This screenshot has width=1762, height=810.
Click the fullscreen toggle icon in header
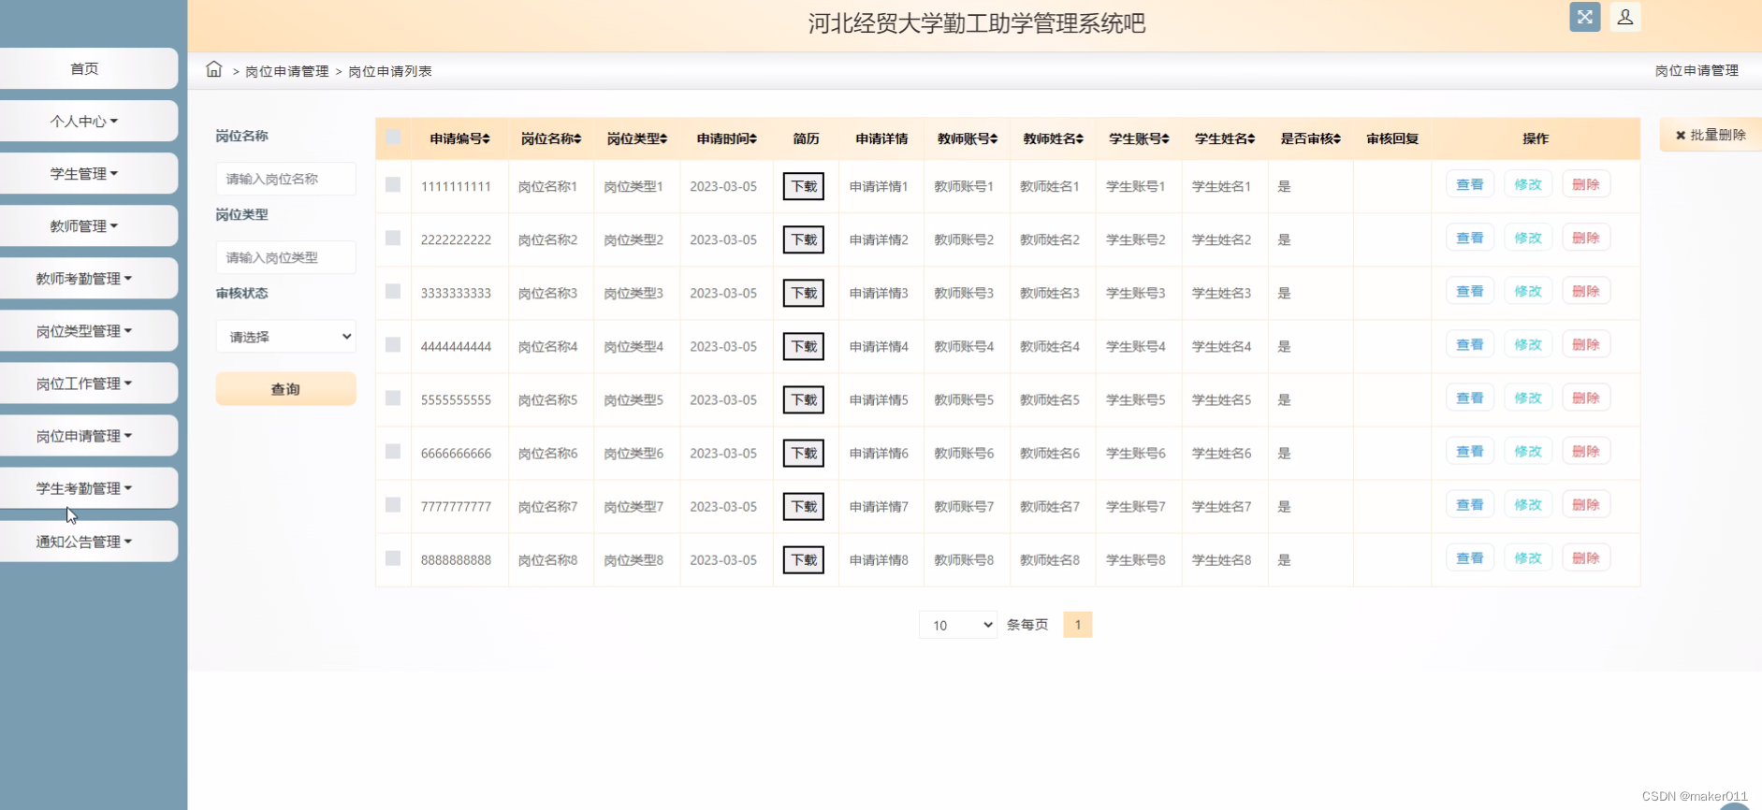tap(1584, 17)
